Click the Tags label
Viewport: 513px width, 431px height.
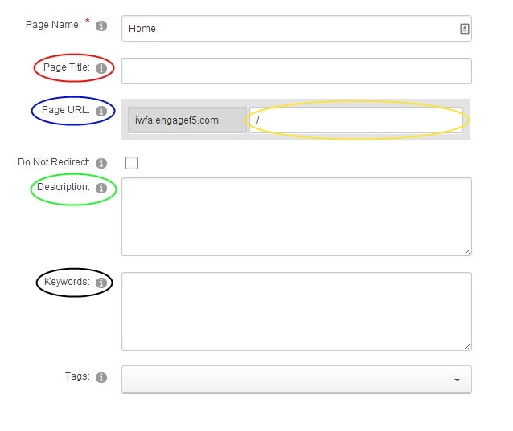pyautogui.click(x=77, y=376)
